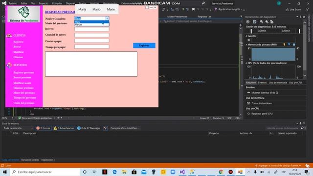This screenshot has width=313, height=176.
Task: Open the Proyecto menu in Visual Studio
Action: tap(44, 3)
